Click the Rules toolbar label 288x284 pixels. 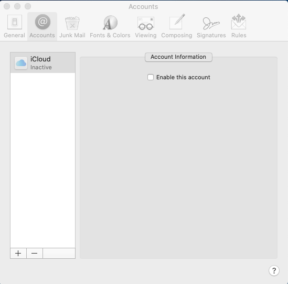(x=239, y=35)
